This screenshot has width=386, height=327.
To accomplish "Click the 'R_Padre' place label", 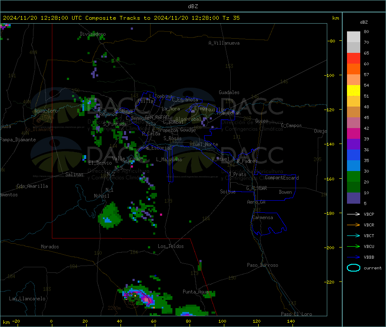I will click(x=246, y=161).
